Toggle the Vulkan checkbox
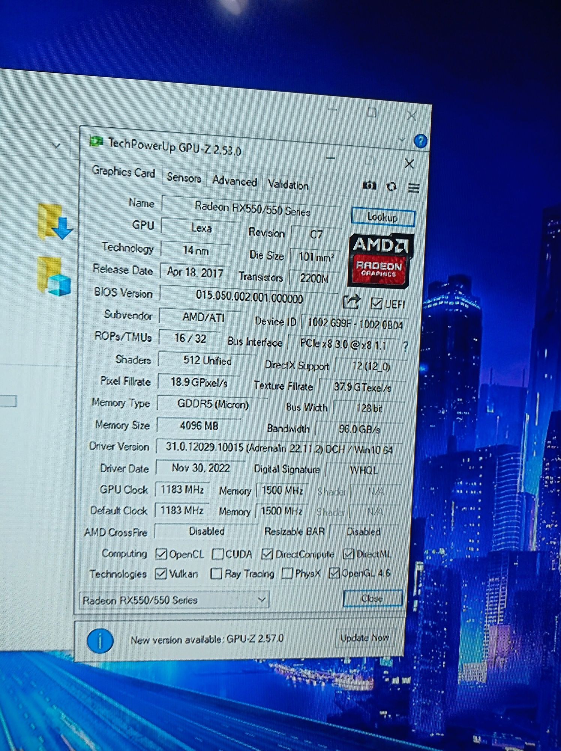 [161, 573]
